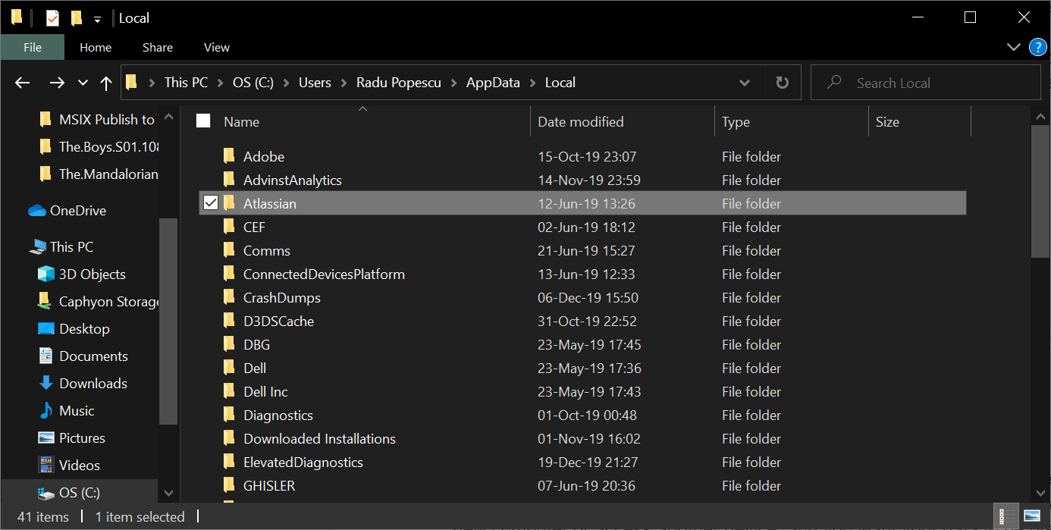Refresh the Local folder view
This screenshot has width=1051, height=530.
click(x=782, y=83)
